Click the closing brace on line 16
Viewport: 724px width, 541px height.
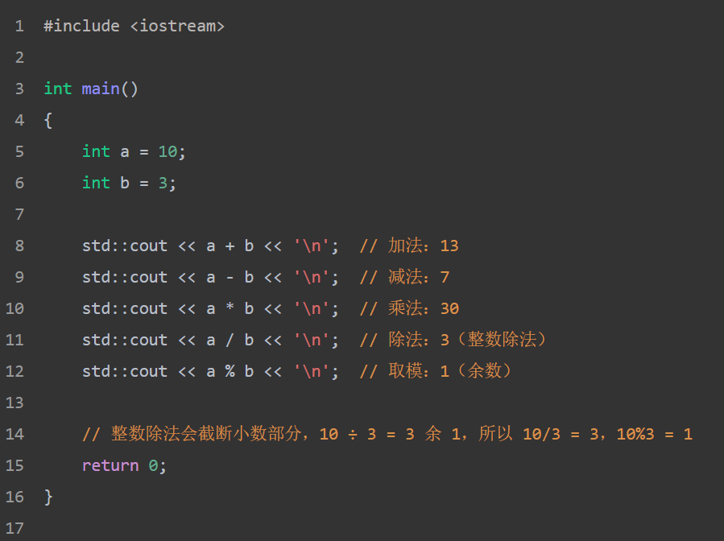[48, 497]
